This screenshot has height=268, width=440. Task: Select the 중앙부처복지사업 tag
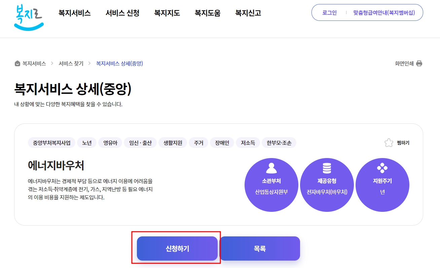[x=51, y=143]
